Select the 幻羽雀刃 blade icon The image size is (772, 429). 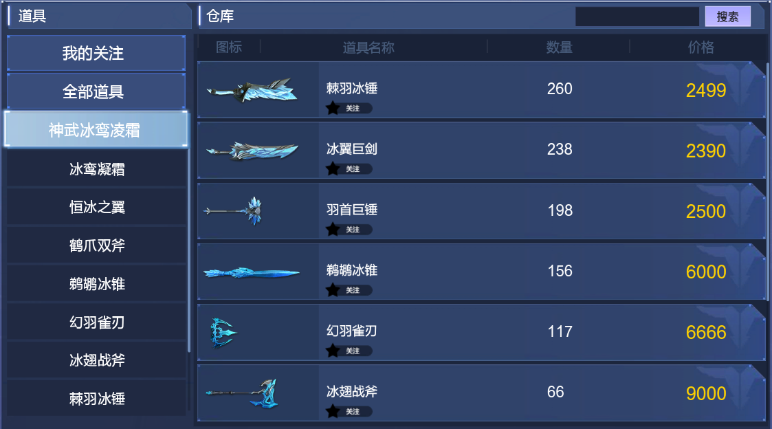pyautogui.click(x=223, y=333)
